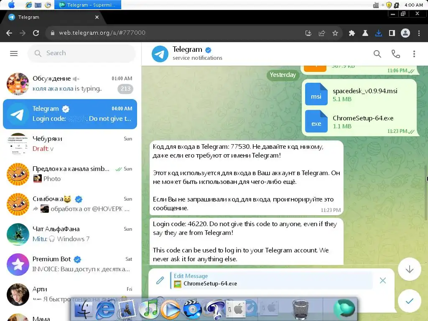
Task: Start a call with the phone icon
Action: [x=395, y=54]
